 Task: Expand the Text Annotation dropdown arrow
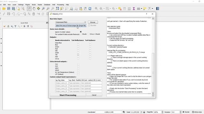pyautogui.click(x=152, y=9)
